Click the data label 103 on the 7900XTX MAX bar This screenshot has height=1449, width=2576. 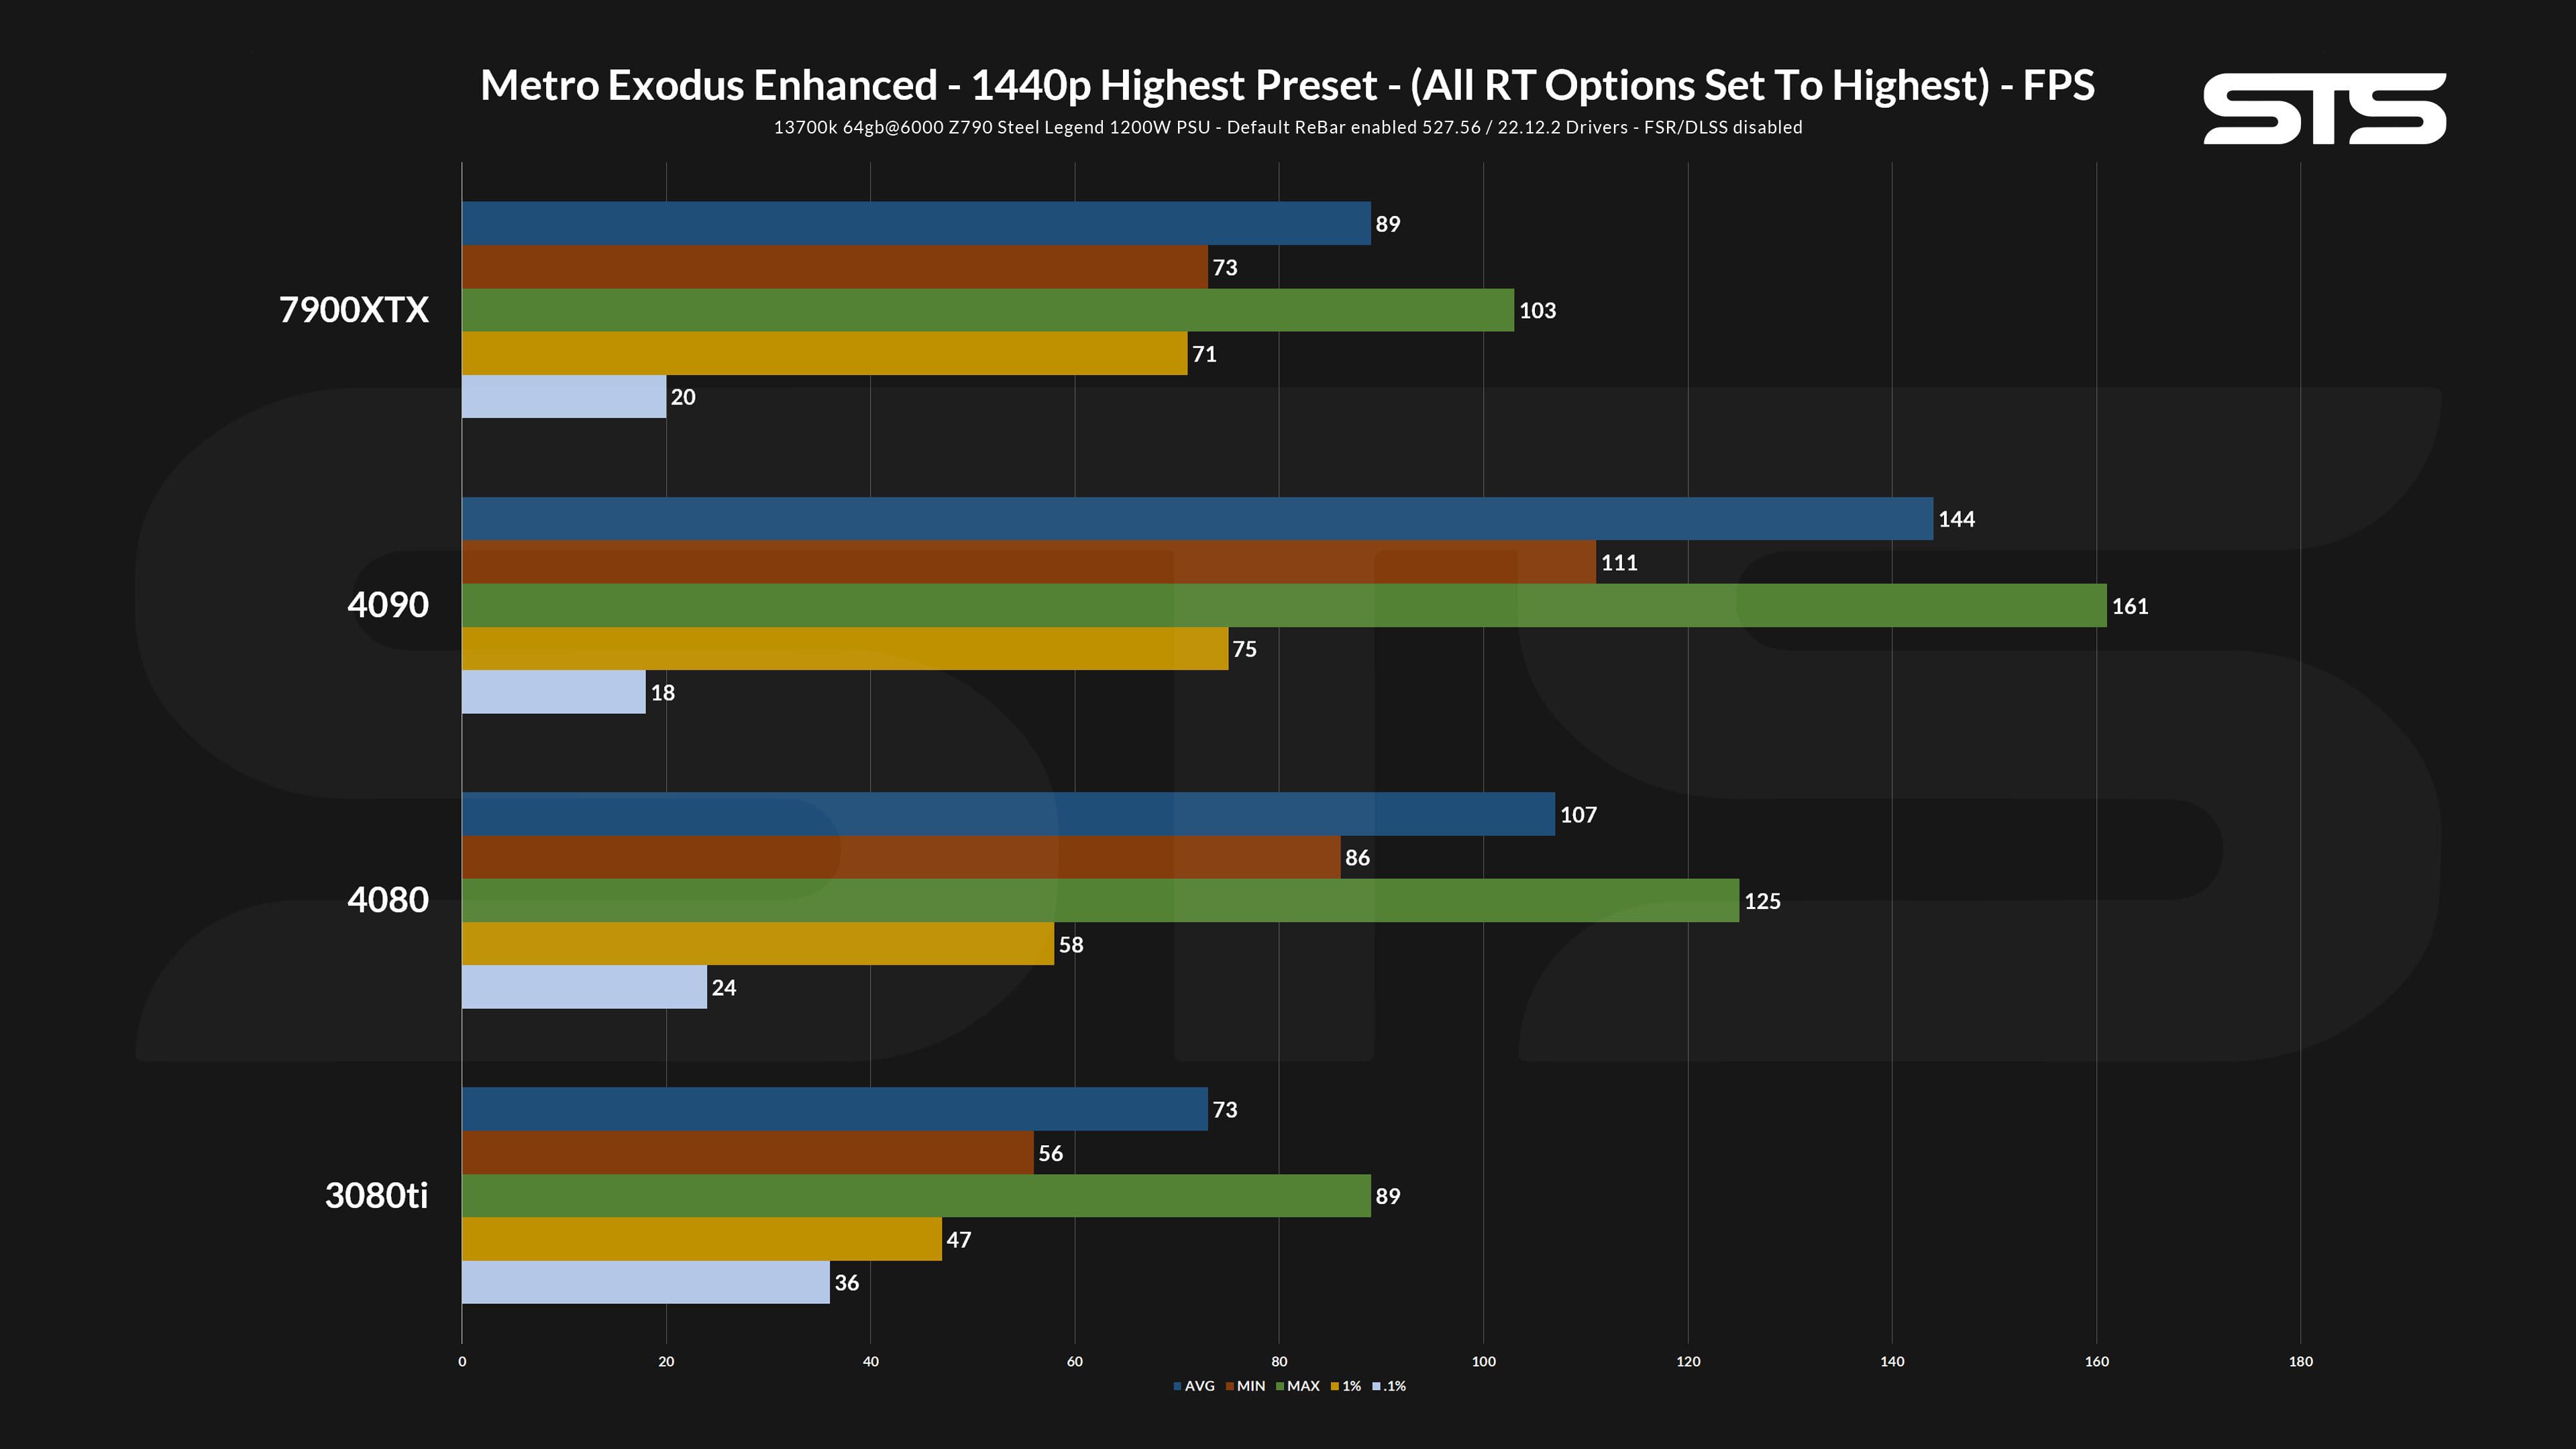(x=1537, y=310)
